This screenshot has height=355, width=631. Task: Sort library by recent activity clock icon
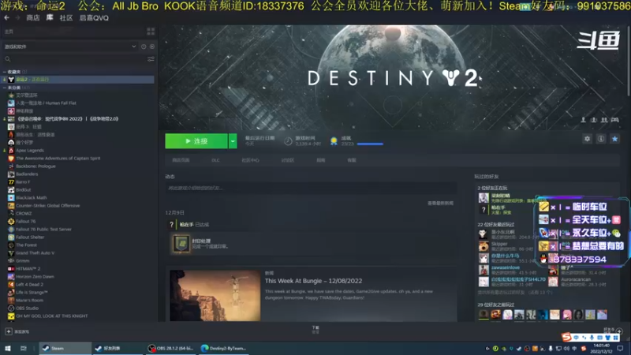[144, 47]
